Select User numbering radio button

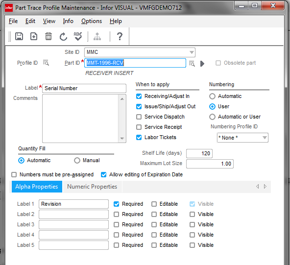212,106
